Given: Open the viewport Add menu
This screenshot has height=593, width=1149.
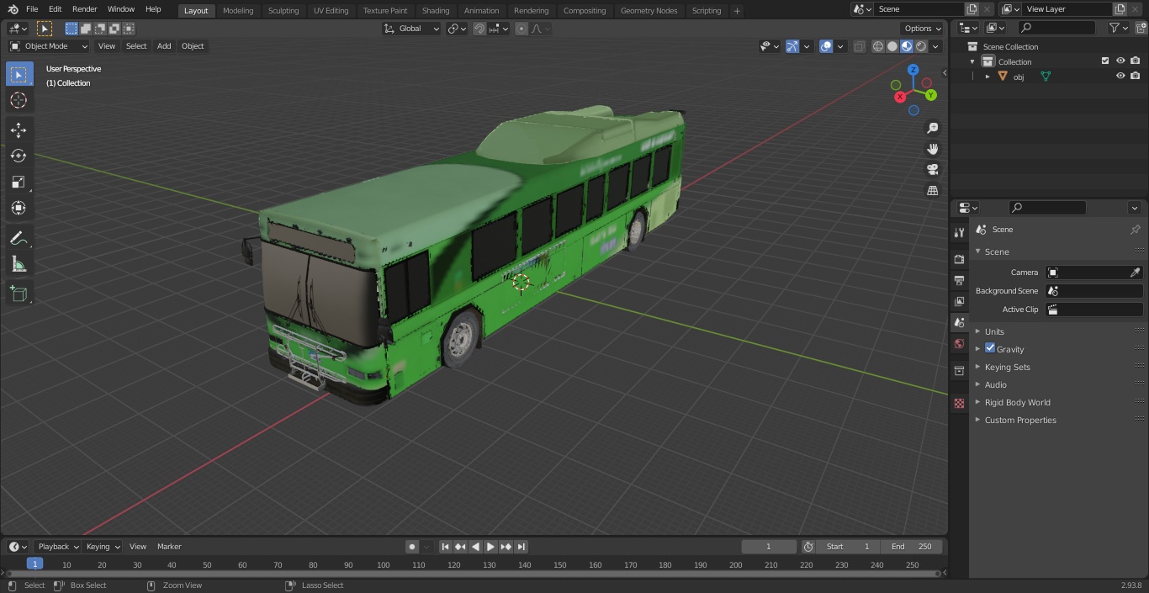Looking at the screenshot, I should (164, 46).
